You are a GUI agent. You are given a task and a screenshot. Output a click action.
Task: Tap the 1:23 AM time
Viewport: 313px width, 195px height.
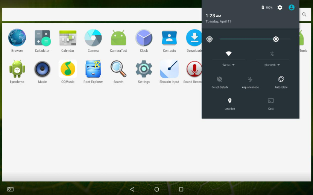pyautogui.click(x=213, y=16)
